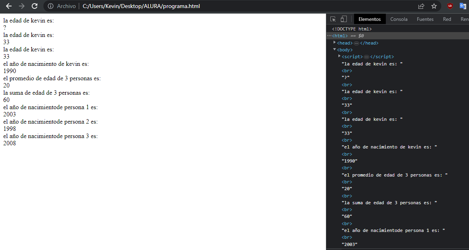Image resolution: width=469 pixels, height=250 pixels.
Task: Click the question mark on the page
Action: (x=5, y=28)
